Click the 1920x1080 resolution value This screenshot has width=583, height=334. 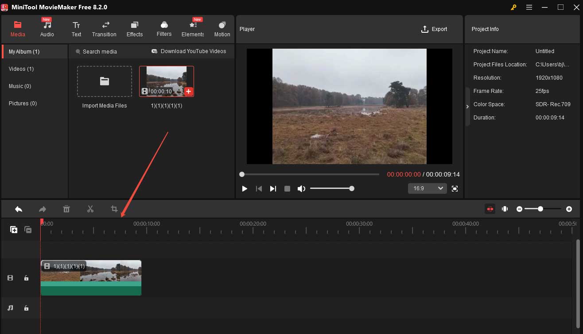click(x=549, y=78)
